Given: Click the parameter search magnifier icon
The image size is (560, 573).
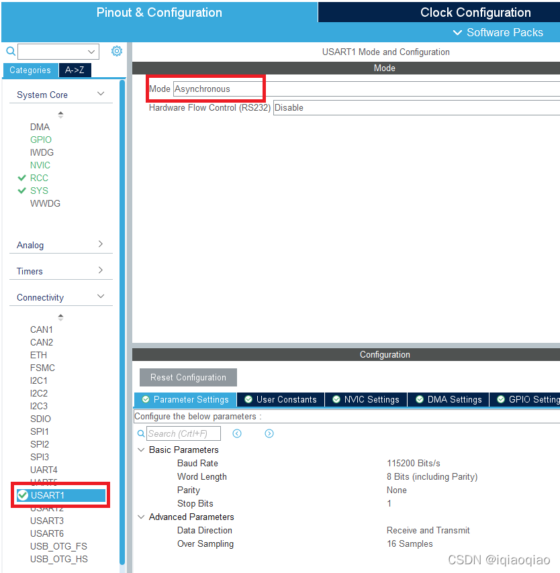Looking at the screenshot, I should [x=141, y=433].
